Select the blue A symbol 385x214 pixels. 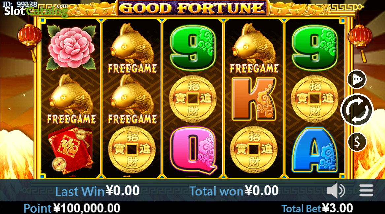click(x=314, y=150)
